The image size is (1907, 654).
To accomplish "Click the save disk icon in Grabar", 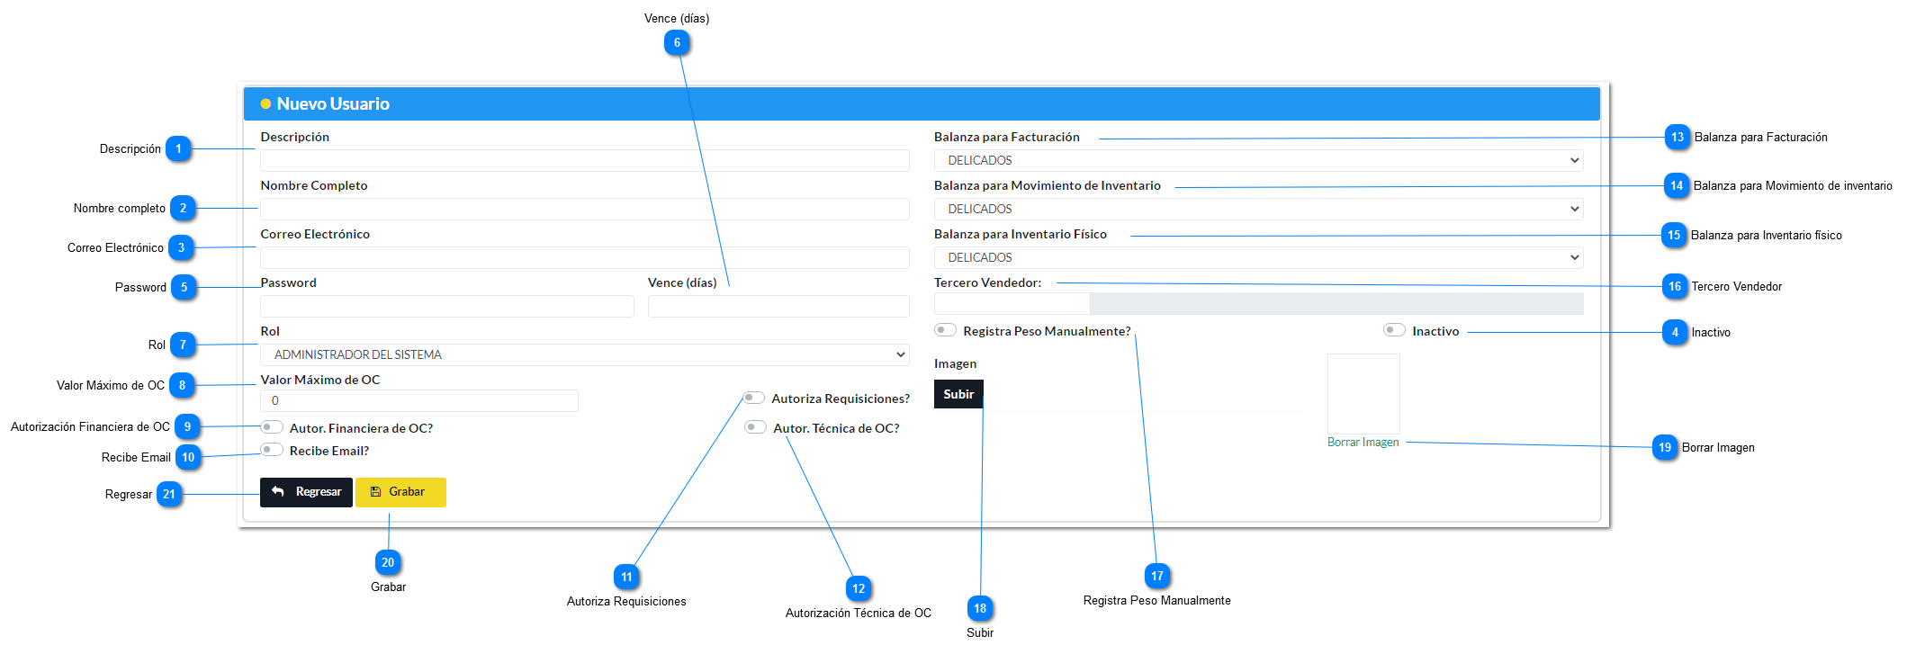I will pyautogui.click(x=376, y=492).
